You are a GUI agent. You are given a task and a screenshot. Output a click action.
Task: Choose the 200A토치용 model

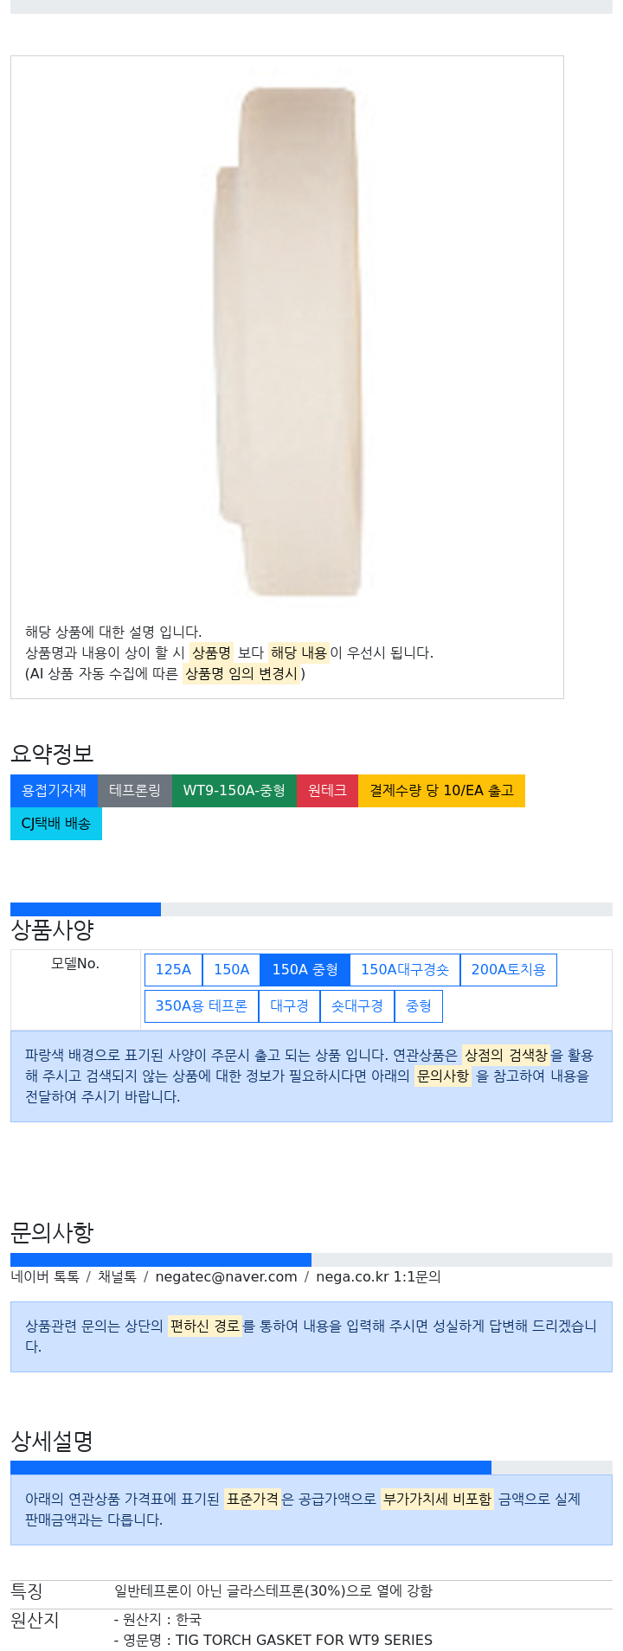click(508, 969)
